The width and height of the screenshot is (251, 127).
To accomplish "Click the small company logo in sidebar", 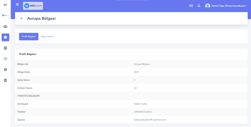I will click(x=5, y=15).
